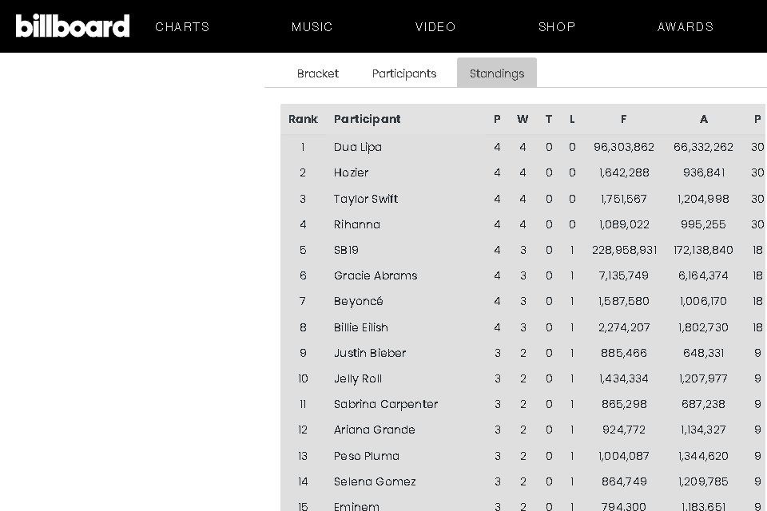
Task: Select Justin Bieber participant name
Action: (370, 353)
